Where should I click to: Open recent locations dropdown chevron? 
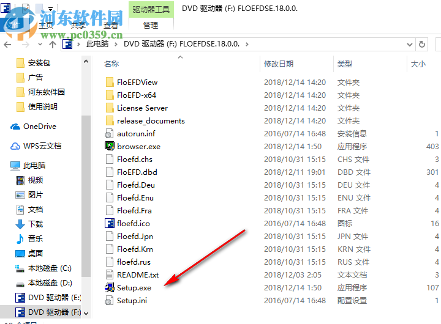point(40,45)
